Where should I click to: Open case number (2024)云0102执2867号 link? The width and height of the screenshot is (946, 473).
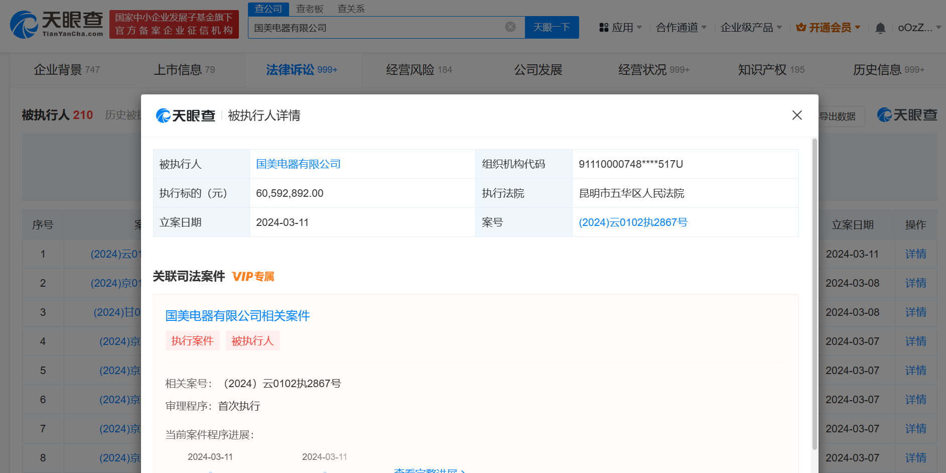click(633, 222)
